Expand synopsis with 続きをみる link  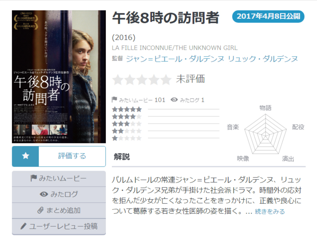[270, 211]
